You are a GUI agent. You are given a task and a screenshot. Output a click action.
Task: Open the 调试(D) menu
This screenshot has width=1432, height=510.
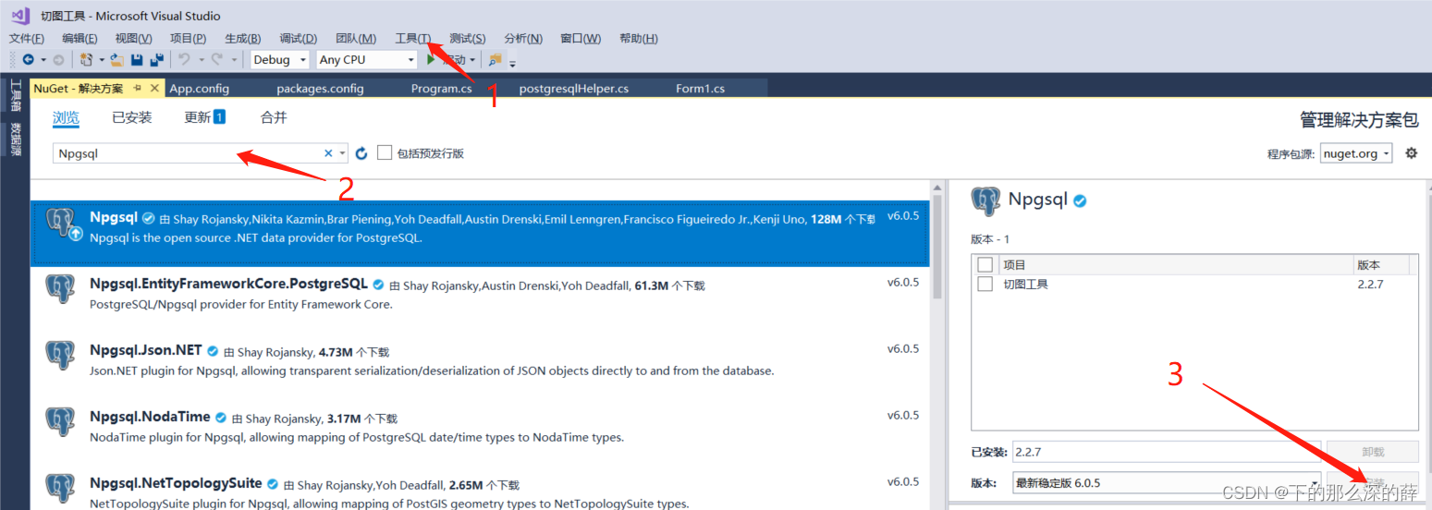(x=298, y=38)
